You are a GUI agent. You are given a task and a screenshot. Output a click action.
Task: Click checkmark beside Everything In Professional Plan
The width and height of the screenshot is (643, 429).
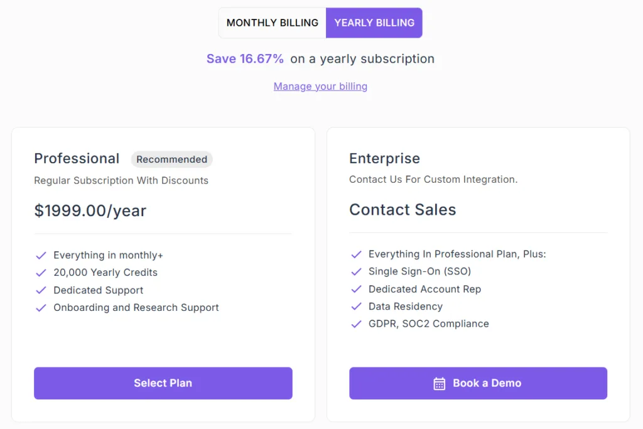click(356, 254)
